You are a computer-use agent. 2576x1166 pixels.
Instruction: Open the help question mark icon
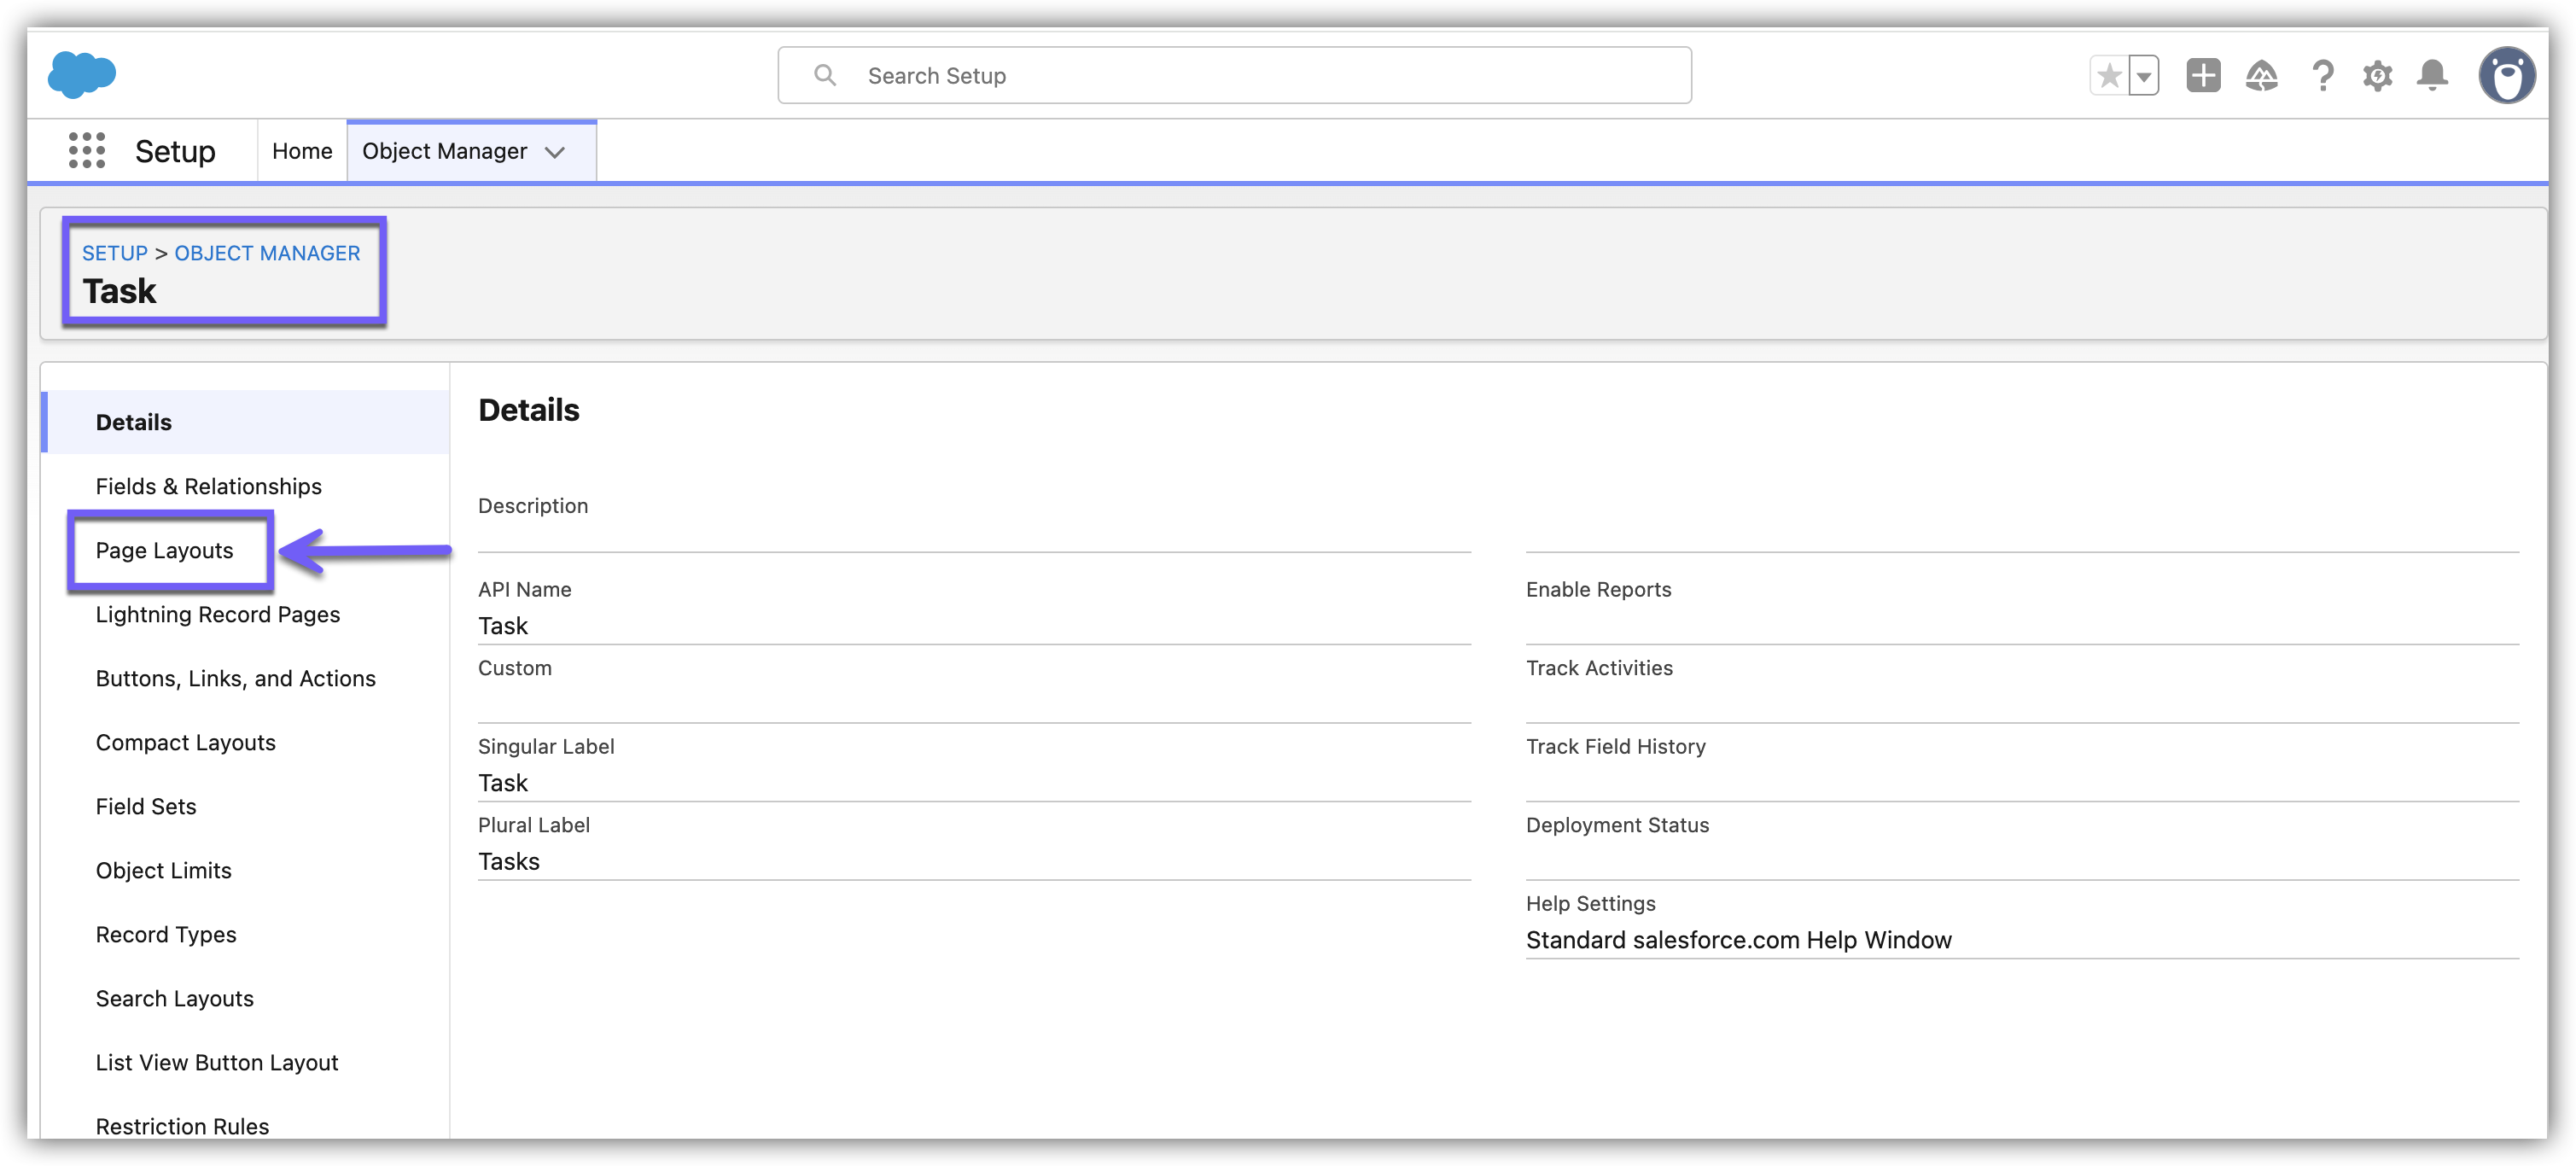point(2322,76)
